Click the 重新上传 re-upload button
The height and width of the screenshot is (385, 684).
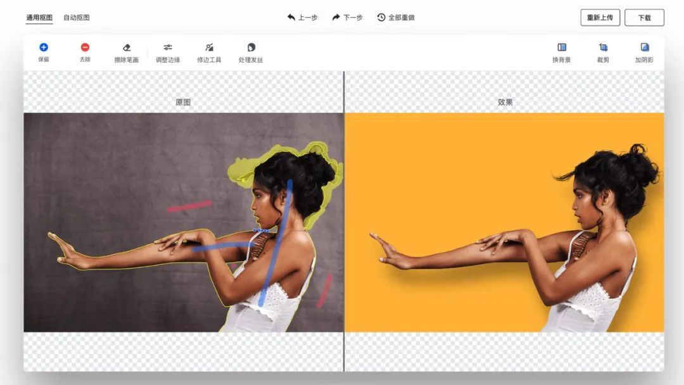[600, 18]
